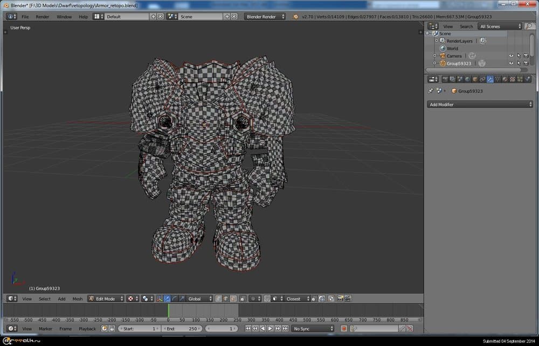Click the Start frame field
The height and width of the screenshot is (346, 539).
pyautogui.click(x=139, y=328)
